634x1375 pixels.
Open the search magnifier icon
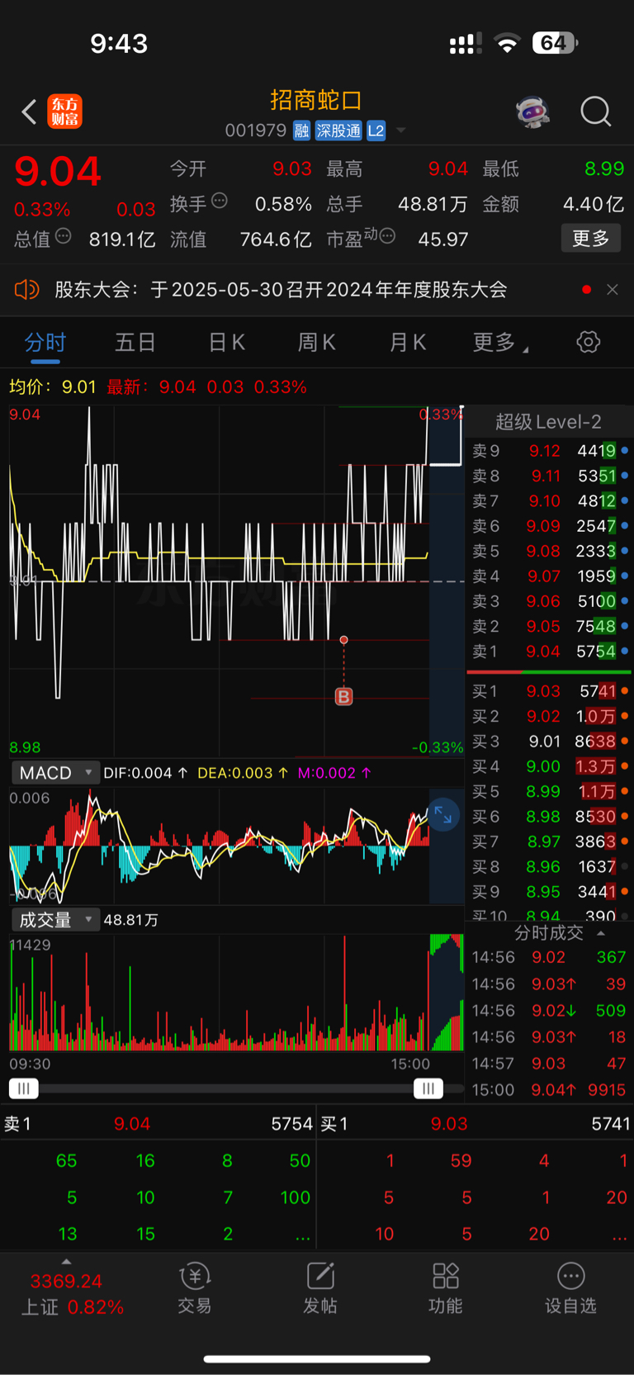point(595,111)
